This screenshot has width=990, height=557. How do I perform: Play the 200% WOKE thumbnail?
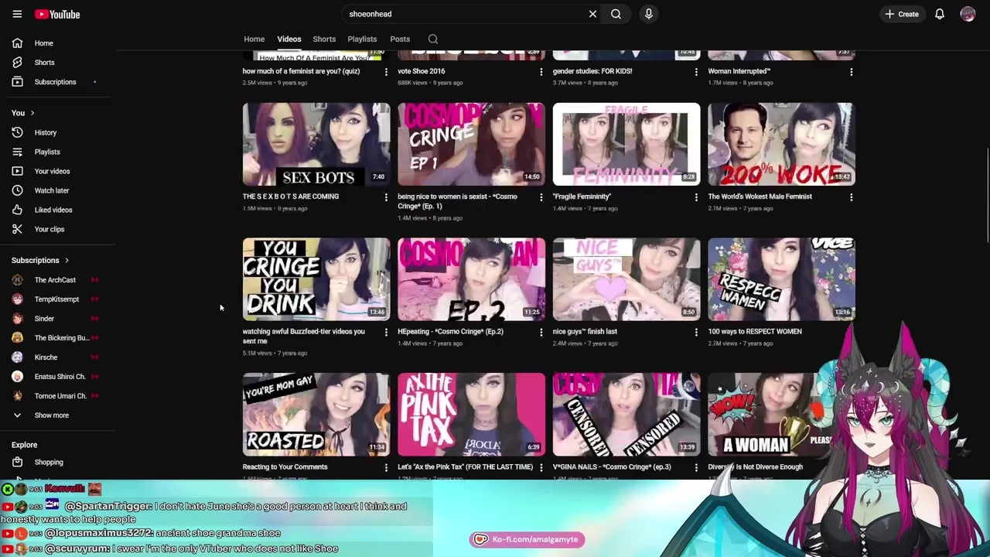point(781,144)
